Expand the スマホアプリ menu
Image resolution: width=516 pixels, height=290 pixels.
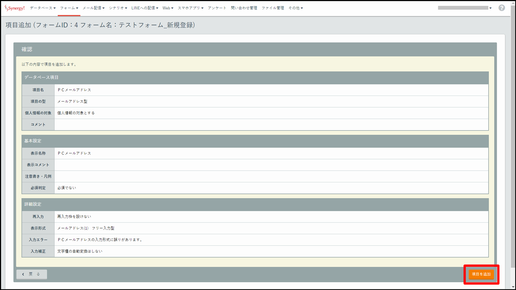tap(190, 8)
